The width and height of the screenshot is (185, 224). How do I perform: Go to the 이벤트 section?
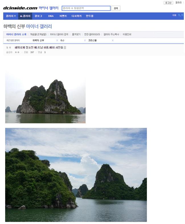[63, 16]
